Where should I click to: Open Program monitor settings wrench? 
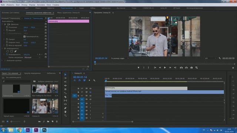coord(220,58)
